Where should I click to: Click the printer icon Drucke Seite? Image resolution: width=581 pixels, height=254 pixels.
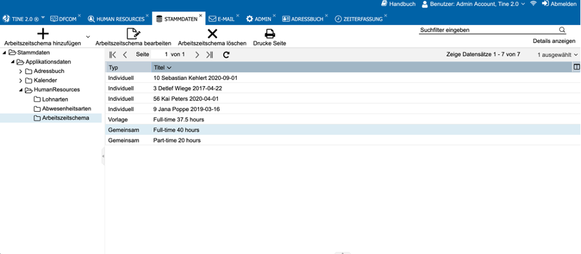coord(270,34)
